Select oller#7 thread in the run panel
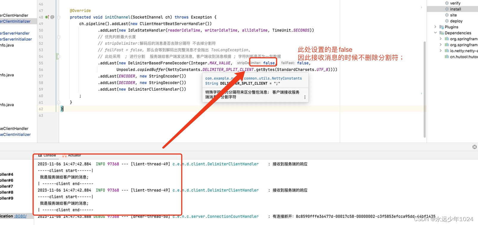 click(x=7, y=186)
